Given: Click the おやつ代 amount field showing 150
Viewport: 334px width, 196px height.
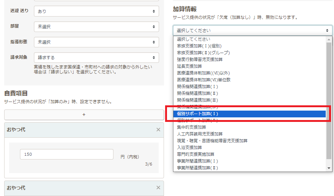Looking at the screenshot, I should point(66,154).
